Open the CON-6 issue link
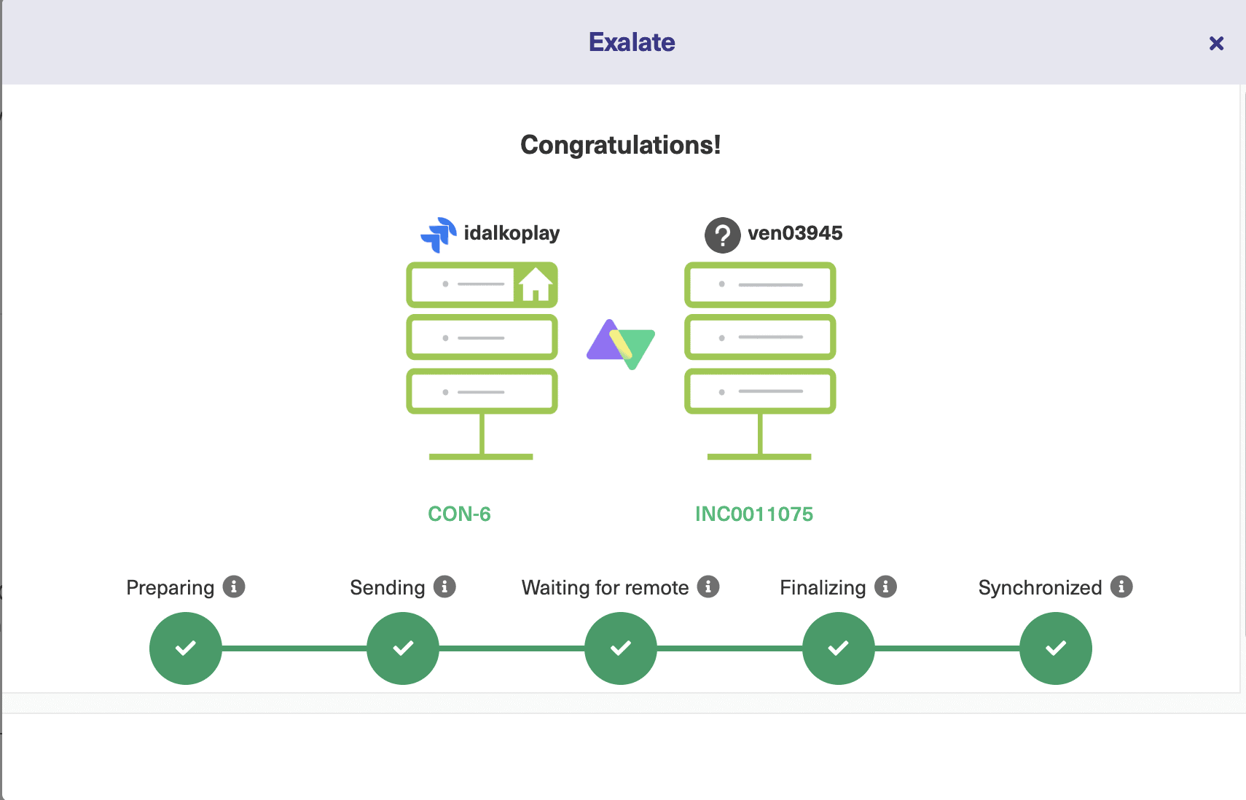The image size is (1246, 800). pos(458,514)
